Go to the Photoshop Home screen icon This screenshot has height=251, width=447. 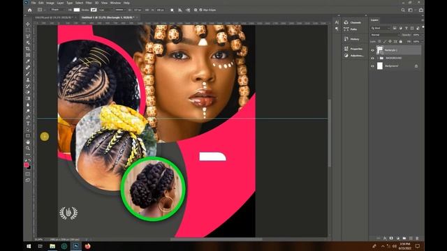29,10
